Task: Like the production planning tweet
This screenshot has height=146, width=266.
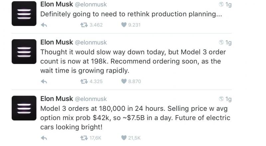Action: coord(124,25)
